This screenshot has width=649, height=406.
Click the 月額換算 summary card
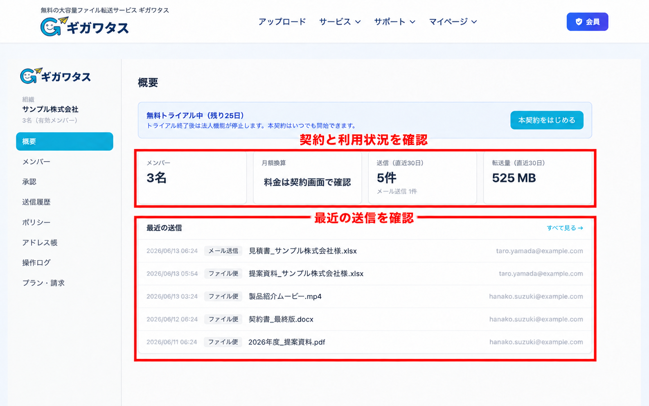point(307,178)
